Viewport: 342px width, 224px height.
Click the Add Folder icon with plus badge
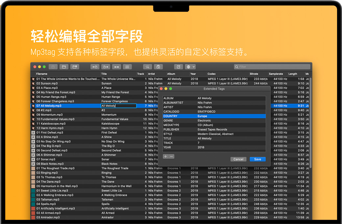[75, 67]
